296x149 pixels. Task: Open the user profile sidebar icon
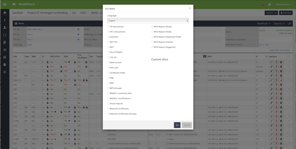point(5,28)
